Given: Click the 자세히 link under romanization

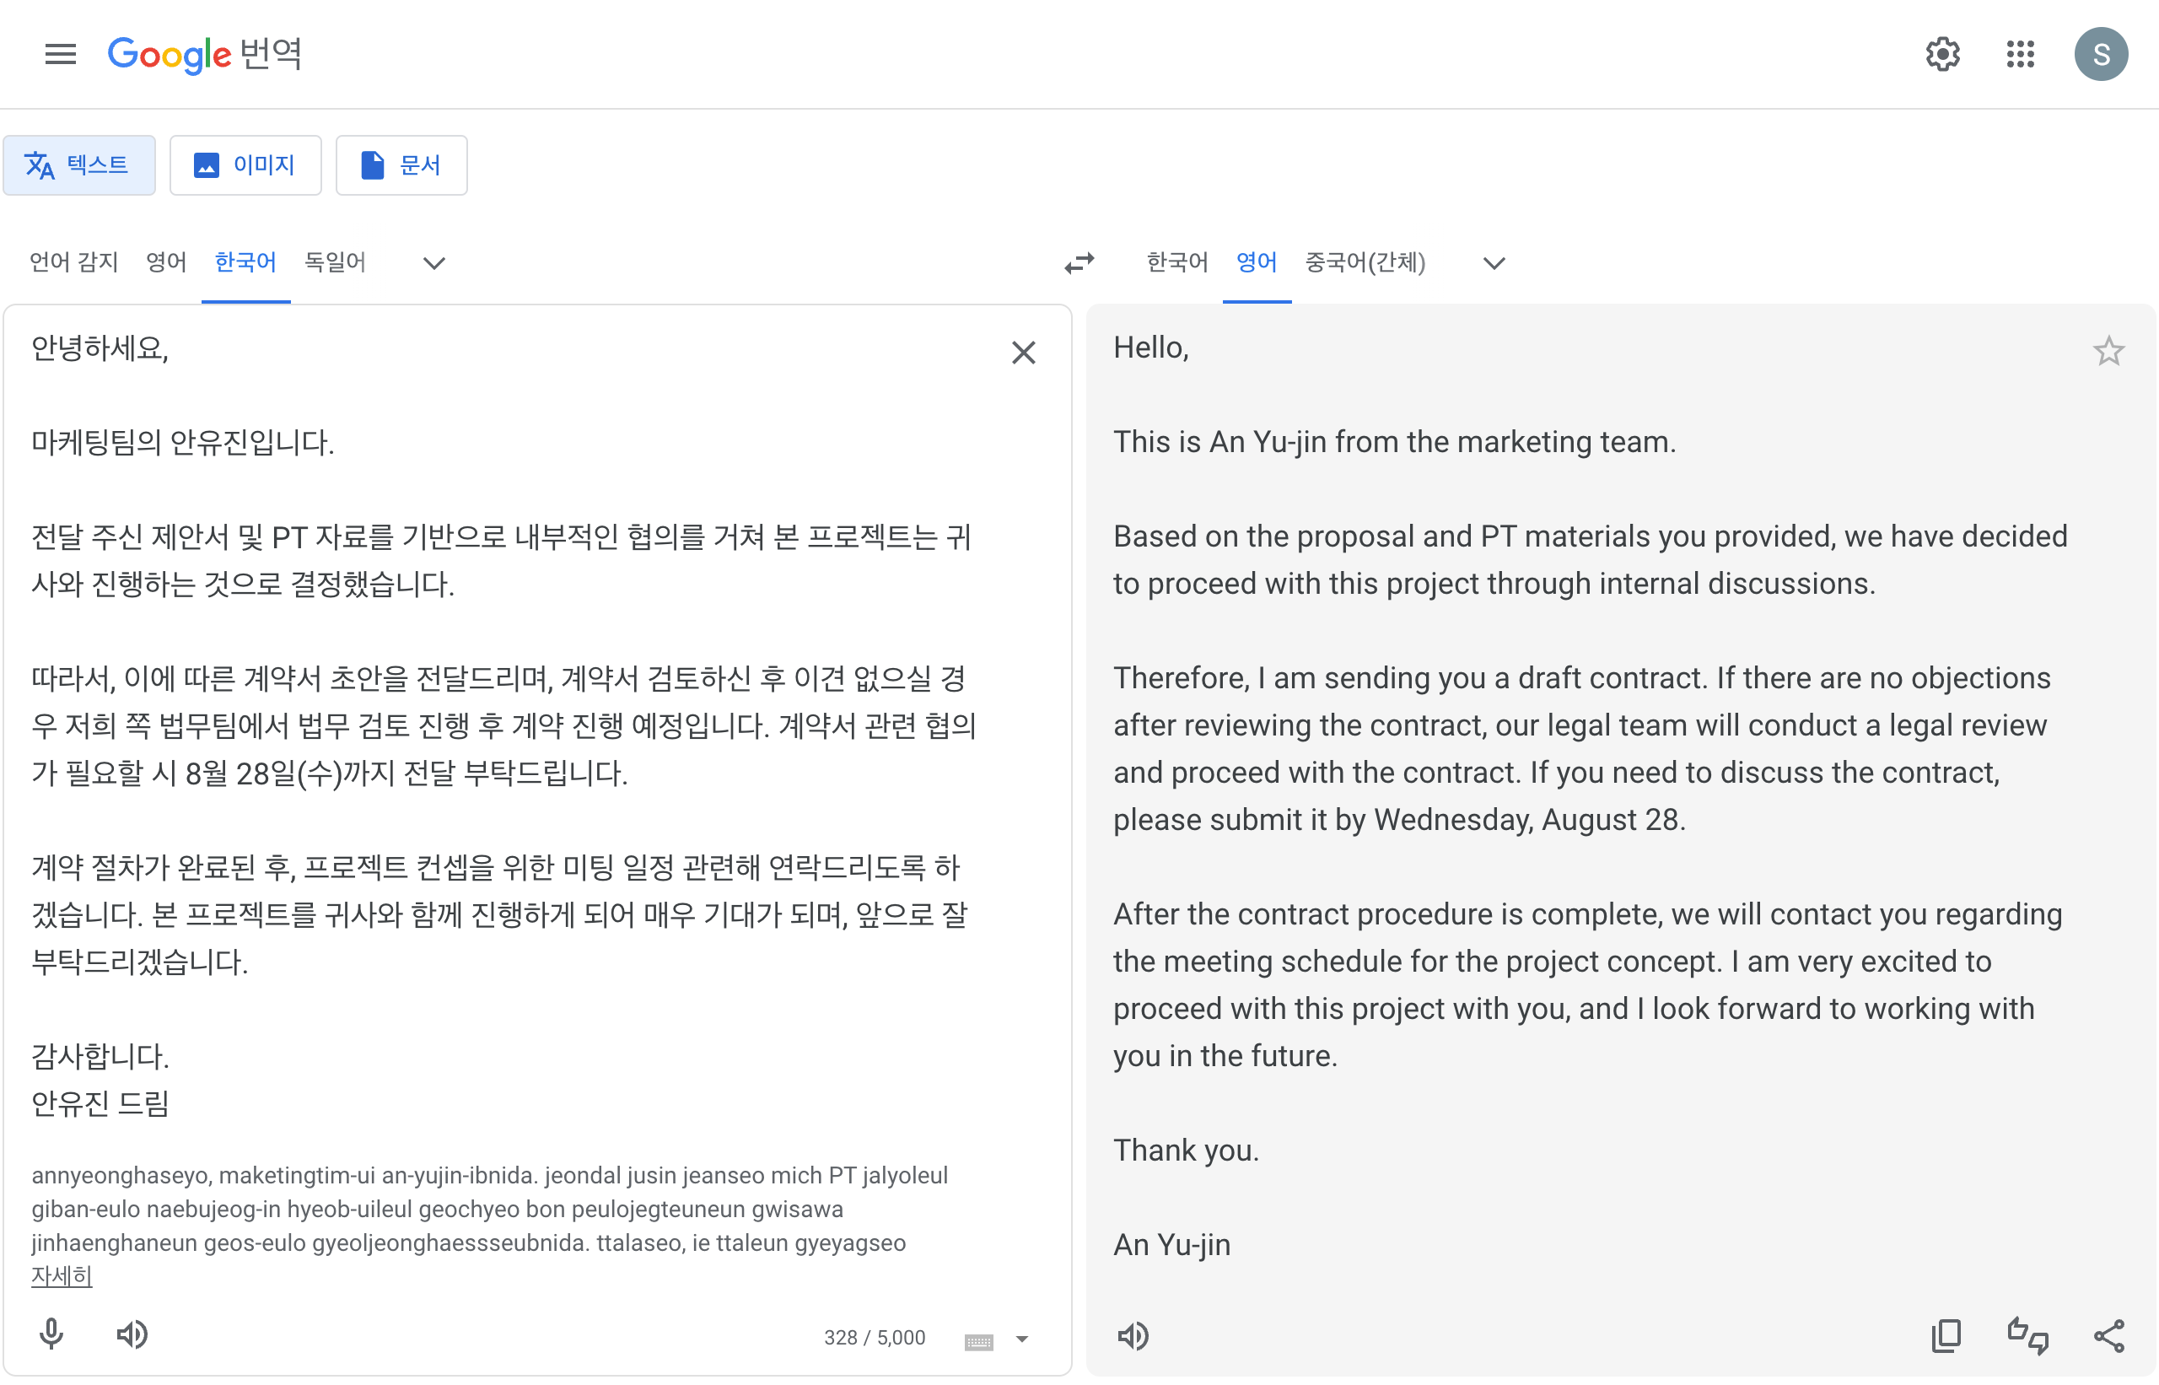Looking at the screenshot, I should coord(62,1275).
